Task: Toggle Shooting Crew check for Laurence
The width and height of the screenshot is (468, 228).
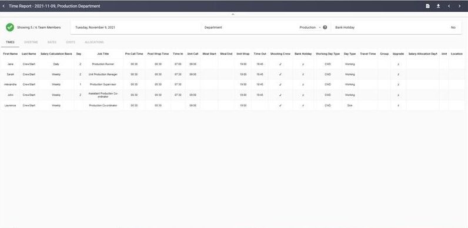Action: pos(280,105)
